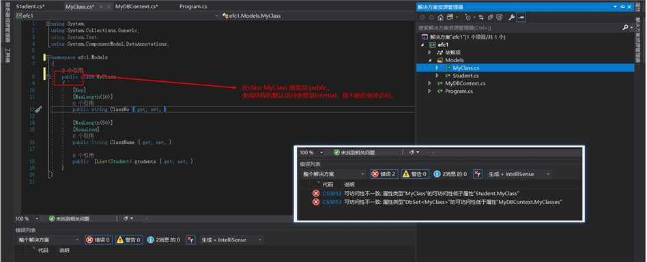This screenshot has width=647, height=262.
Task: Switch to the Student.cs* editor tab
Action: coord(31,7)
